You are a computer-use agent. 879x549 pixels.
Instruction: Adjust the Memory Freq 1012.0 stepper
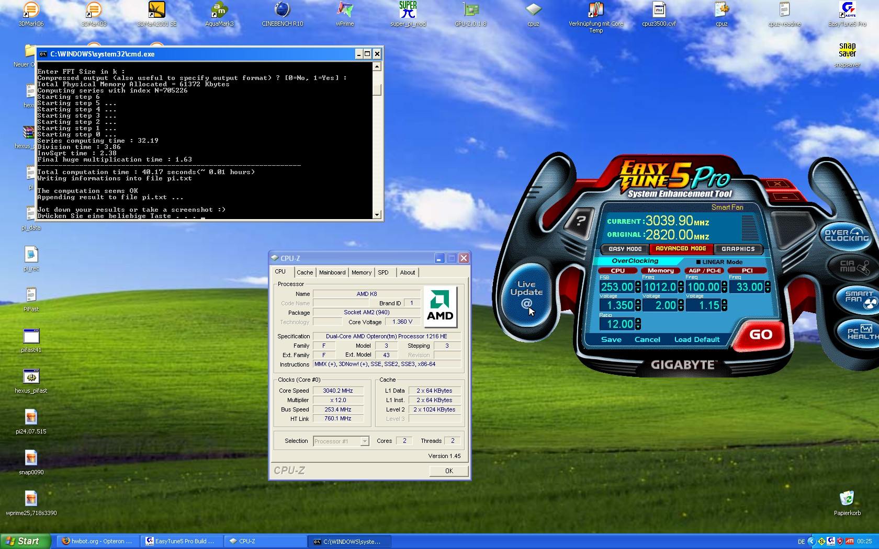[x=680, y=287]
